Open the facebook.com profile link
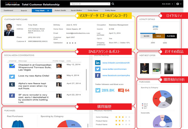This screenshot has width=188, height=129. 116,75
